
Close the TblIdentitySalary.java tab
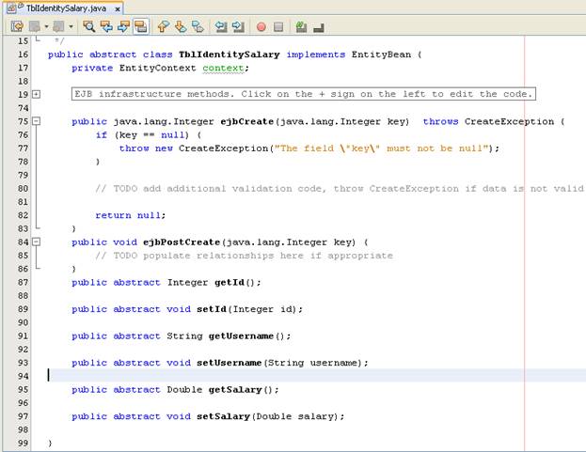(117, 9)
